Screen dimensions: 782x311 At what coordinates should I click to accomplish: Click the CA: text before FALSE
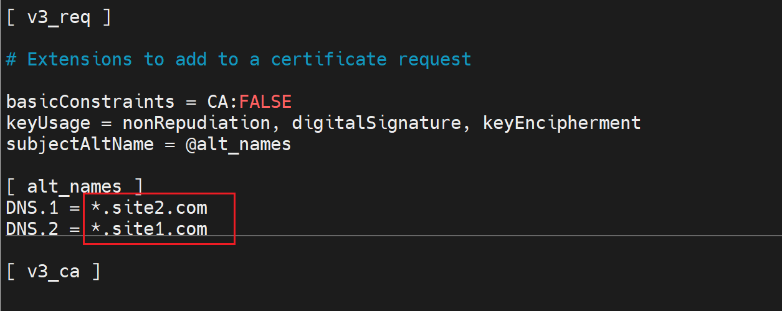point(222,101)
